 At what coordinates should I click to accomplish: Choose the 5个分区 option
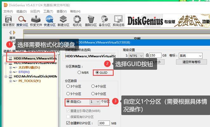68,94
